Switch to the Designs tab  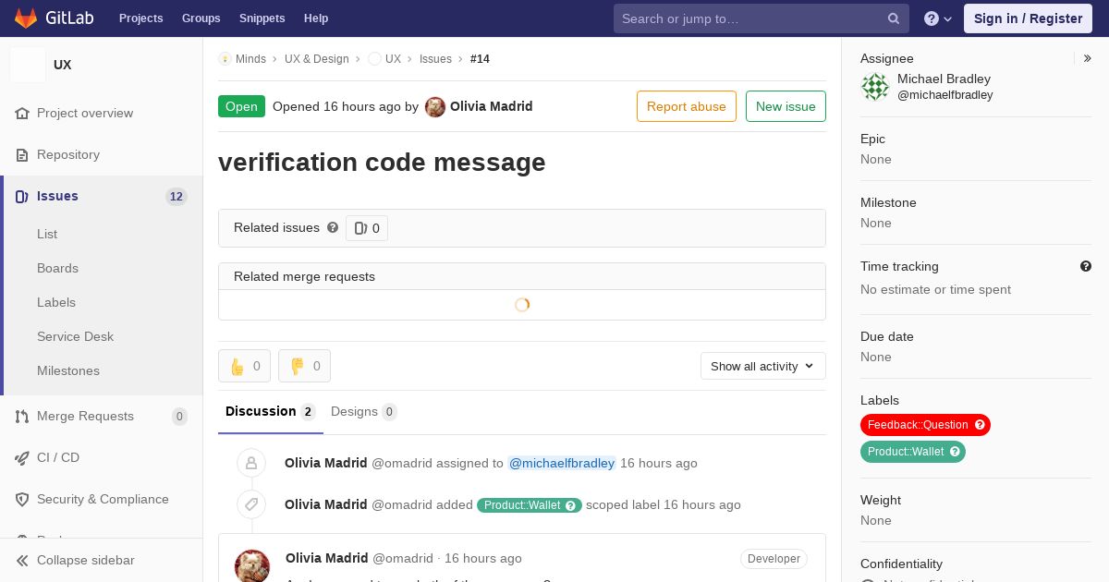364,412
